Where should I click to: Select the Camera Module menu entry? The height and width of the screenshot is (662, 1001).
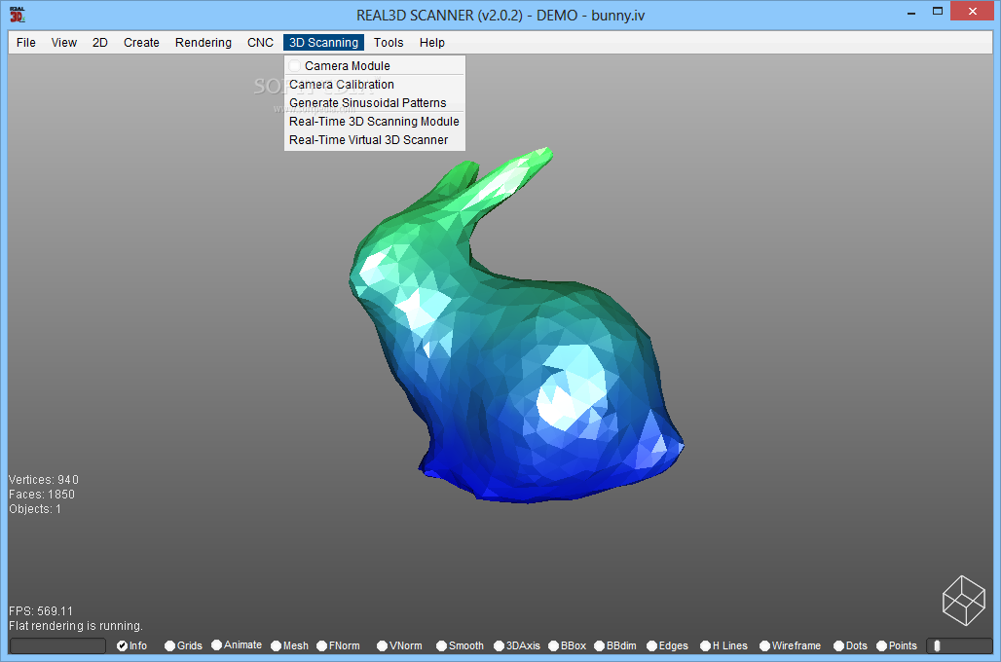375,66
